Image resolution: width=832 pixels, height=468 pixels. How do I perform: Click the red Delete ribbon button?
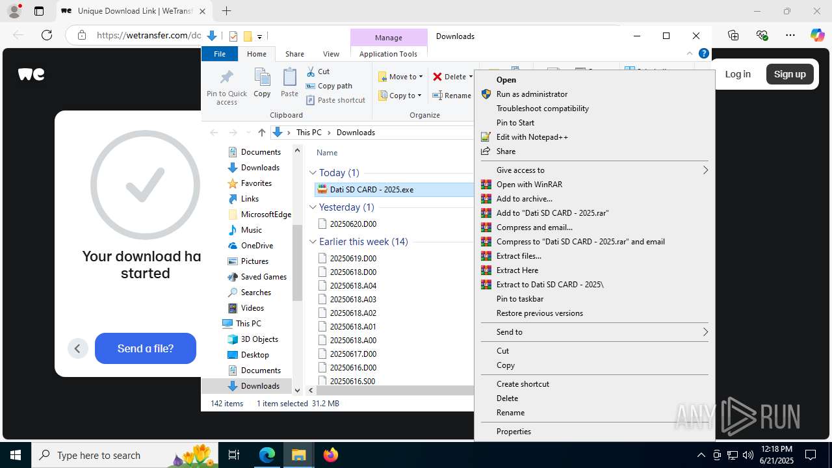click(453, 77)
